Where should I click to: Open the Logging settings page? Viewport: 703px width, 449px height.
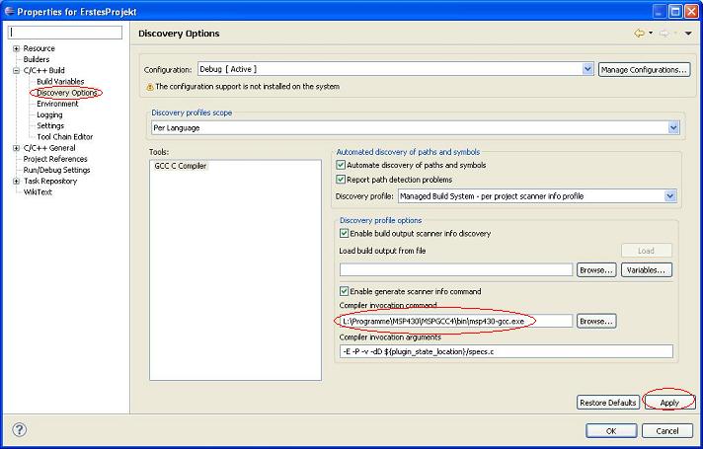click(49, 114)
